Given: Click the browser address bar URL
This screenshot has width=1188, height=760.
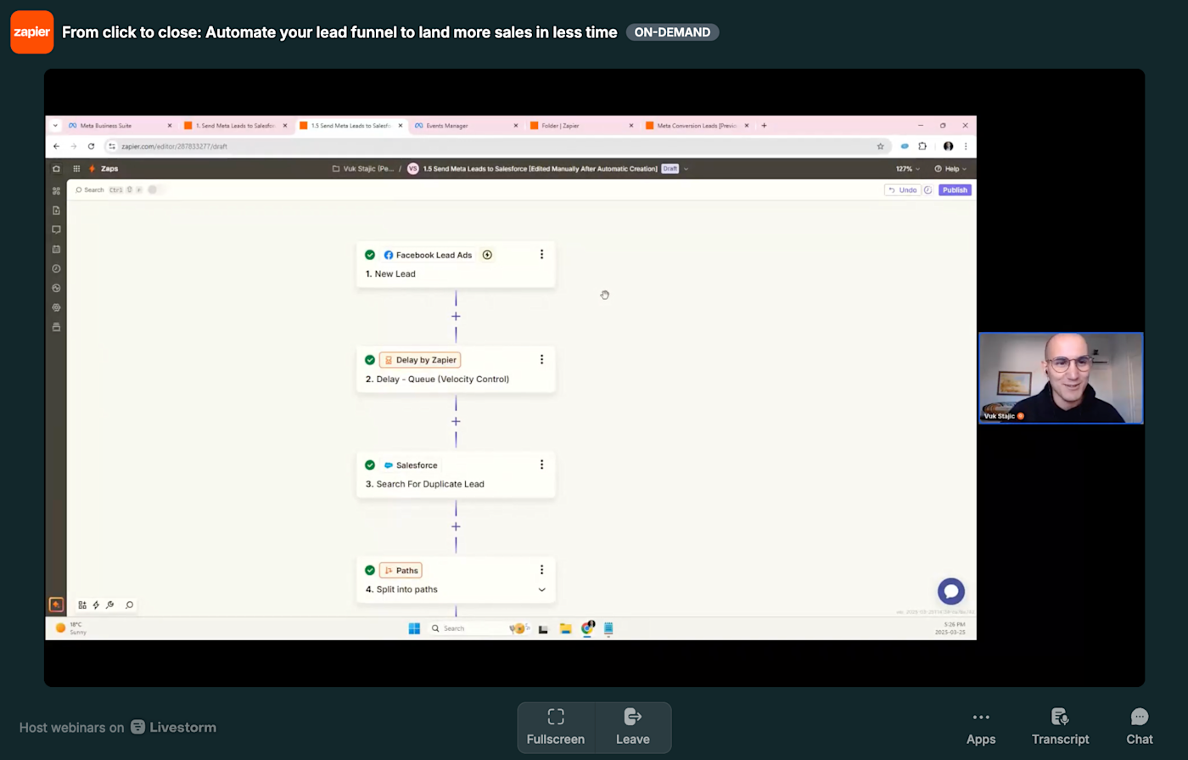Looking at the screenshot, I should [174, 146].
